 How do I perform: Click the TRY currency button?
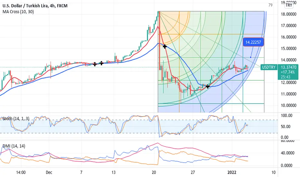click(289, 5)
